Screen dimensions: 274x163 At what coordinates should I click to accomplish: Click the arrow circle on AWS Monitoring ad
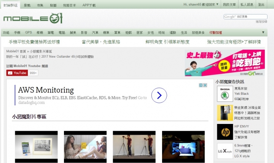coord(159,95)
